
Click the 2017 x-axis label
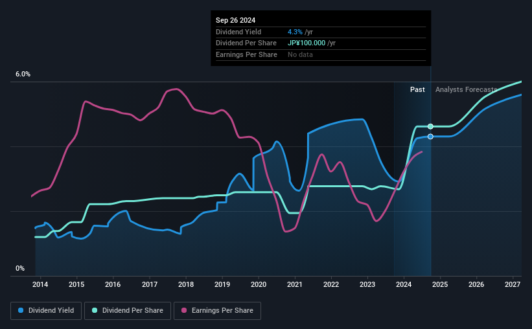coord(149,284)
